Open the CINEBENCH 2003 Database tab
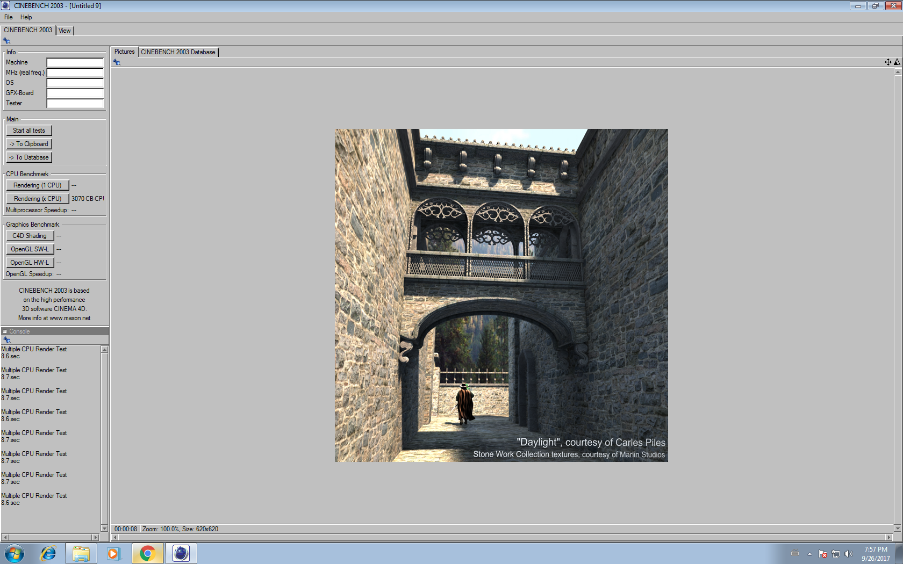The height and width of the screenshot is (564, 903). pos(178,52)
